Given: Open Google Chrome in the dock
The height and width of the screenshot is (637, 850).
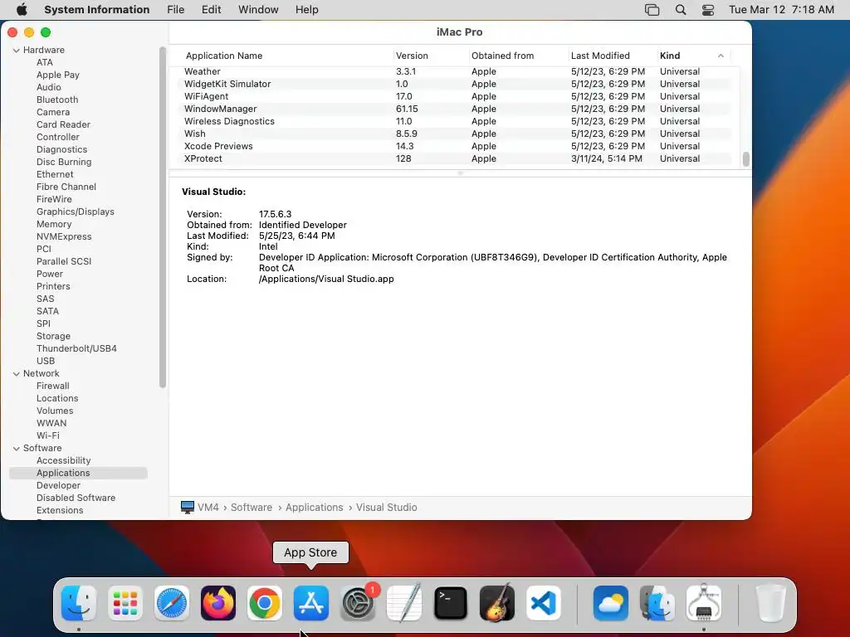Looking at the screenshot, I should point(265,603).
